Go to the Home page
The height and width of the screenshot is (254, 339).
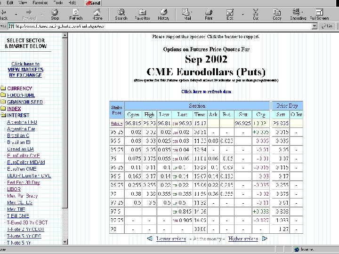97,15
